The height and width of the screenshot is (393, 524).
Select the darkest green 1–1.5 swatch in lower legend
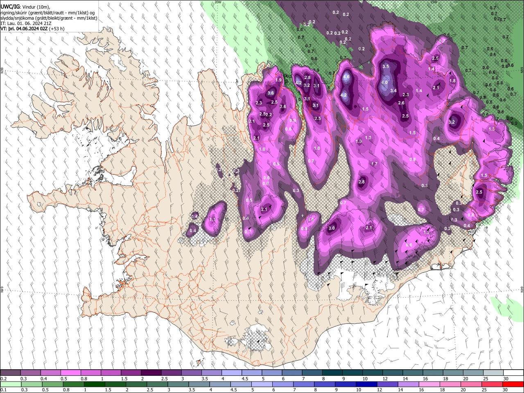tap(95, 384)
